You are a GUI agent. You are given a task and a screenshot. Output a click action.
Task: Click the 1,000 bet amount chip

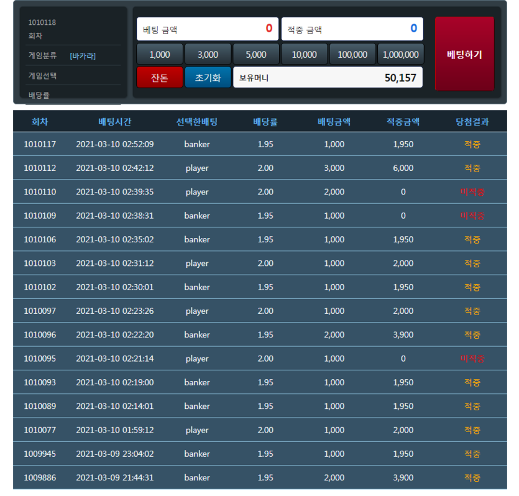point(160,54)
